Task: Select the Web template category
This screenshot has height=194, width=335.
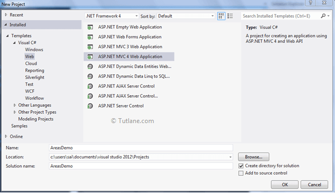Action: (30, 56)
